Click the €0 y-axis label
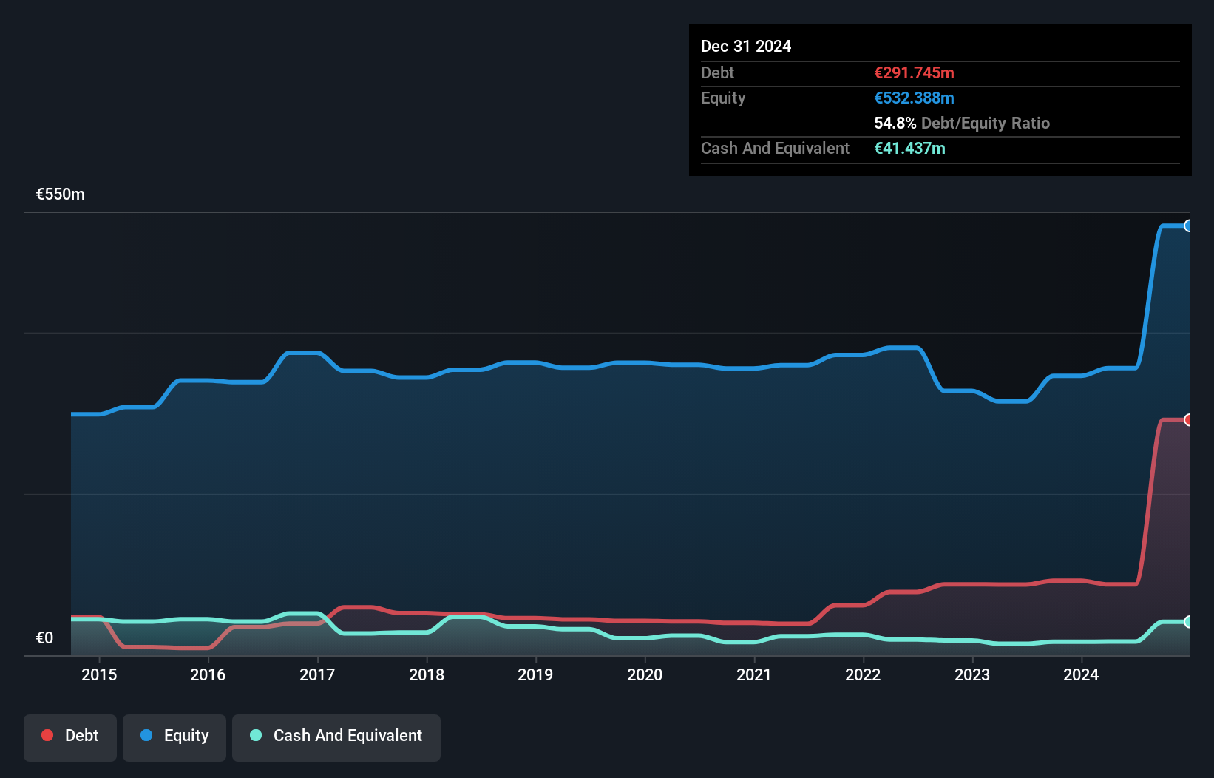The width and height of the screenshot is (1214, 778). click(x=44, y=638)
